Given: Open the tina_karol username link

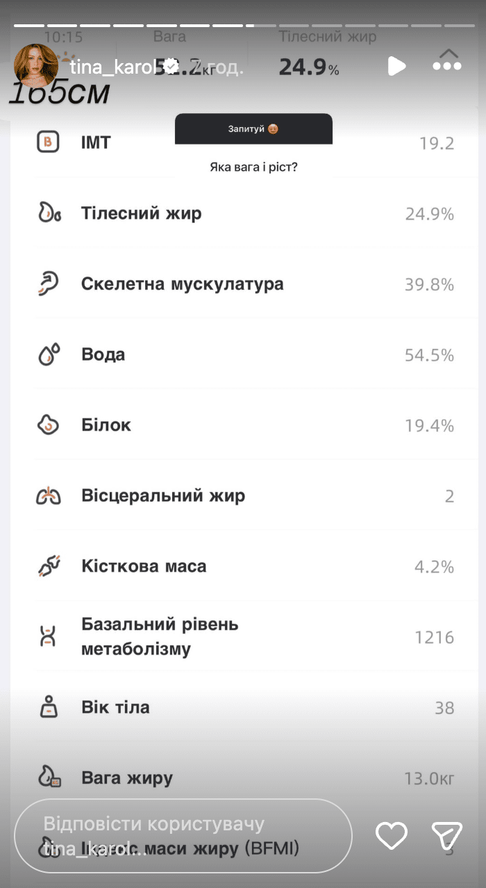Looking at the screenshot, I should pos(112,67).
